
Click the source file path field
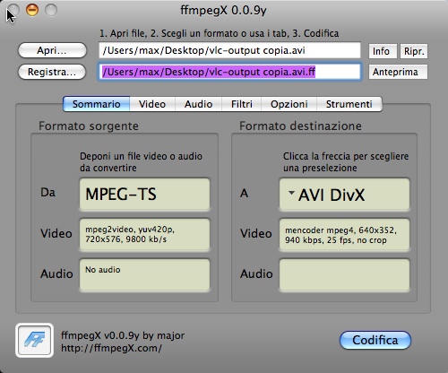(229, 50)
